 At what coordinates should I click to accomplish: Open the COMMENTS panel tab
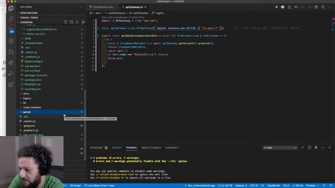coord(172,148)
